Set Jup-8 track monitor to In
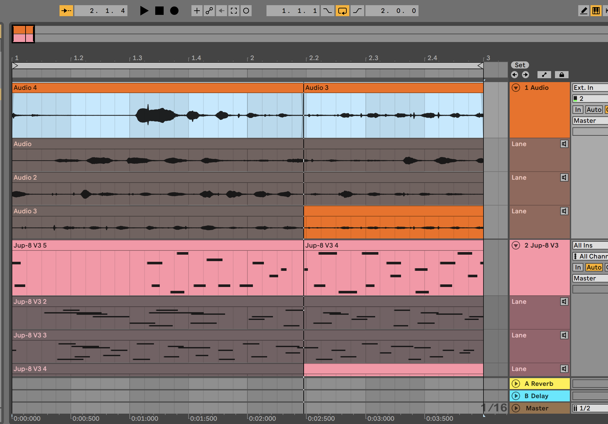608x424 pixels. tap(578, 267)
